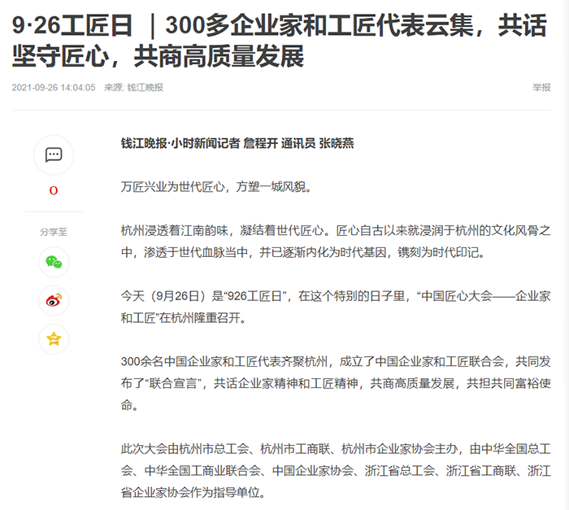Click correspondent name 张晓燕 in byline
This screenshot has height=510, width=569.
(337, 143)
